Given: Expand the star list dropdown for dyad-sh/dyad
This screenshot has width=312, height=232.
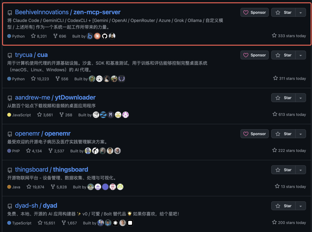Looking at the screenshot, I should coord(301,206).
